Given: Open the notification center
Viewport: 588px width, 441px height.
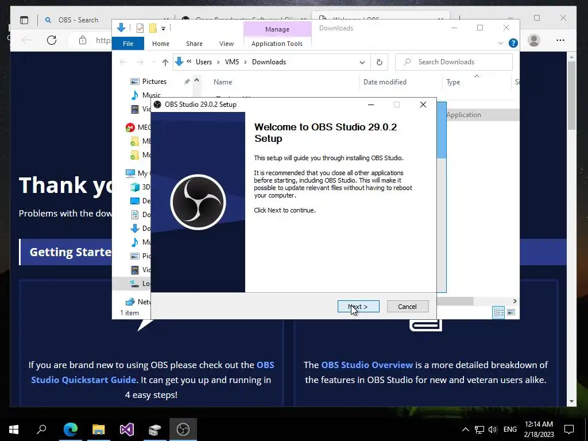Looking at the screenshot, I should coord(569,430).
